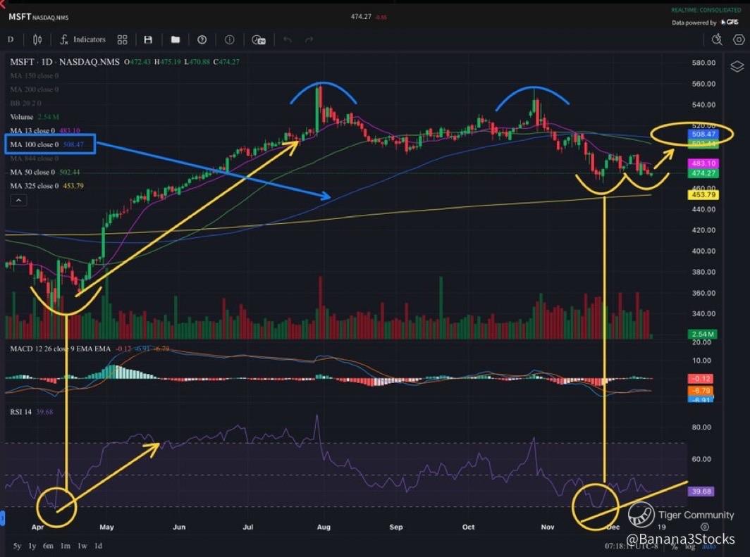Select the MA 150 close indicator legend
The height and width of the screenshot is (557, 750).
tap(35, 75)
